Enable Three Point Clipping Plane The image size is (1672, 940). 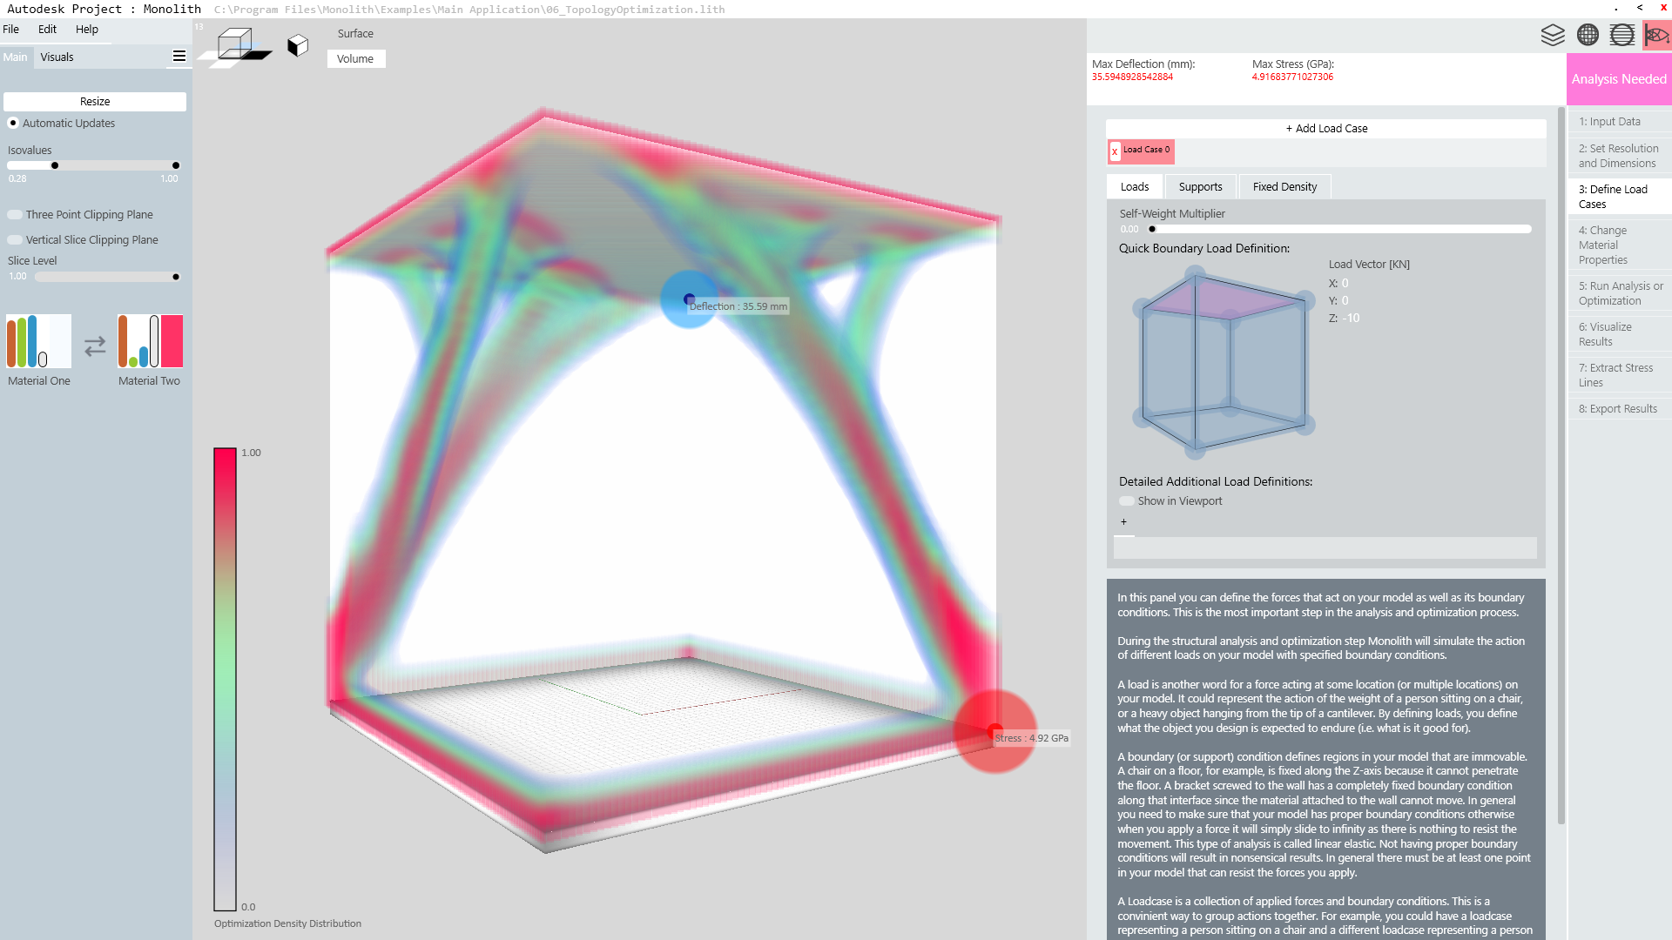[15, 215]
